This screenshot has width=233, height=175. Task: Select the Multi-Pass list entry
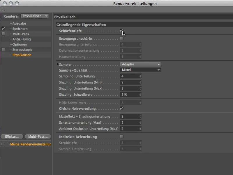click(21, 34)
